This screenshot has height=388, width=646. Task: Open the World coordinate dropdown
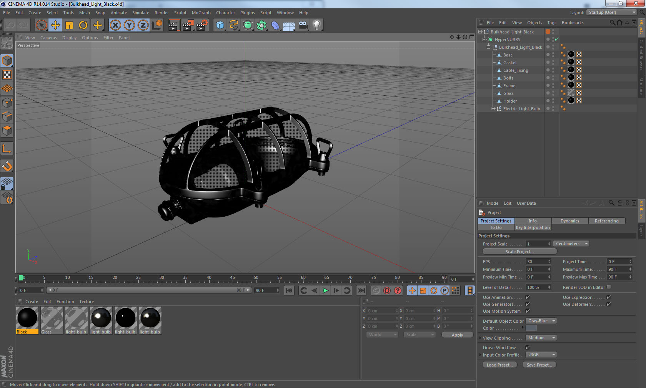(382, 335)
